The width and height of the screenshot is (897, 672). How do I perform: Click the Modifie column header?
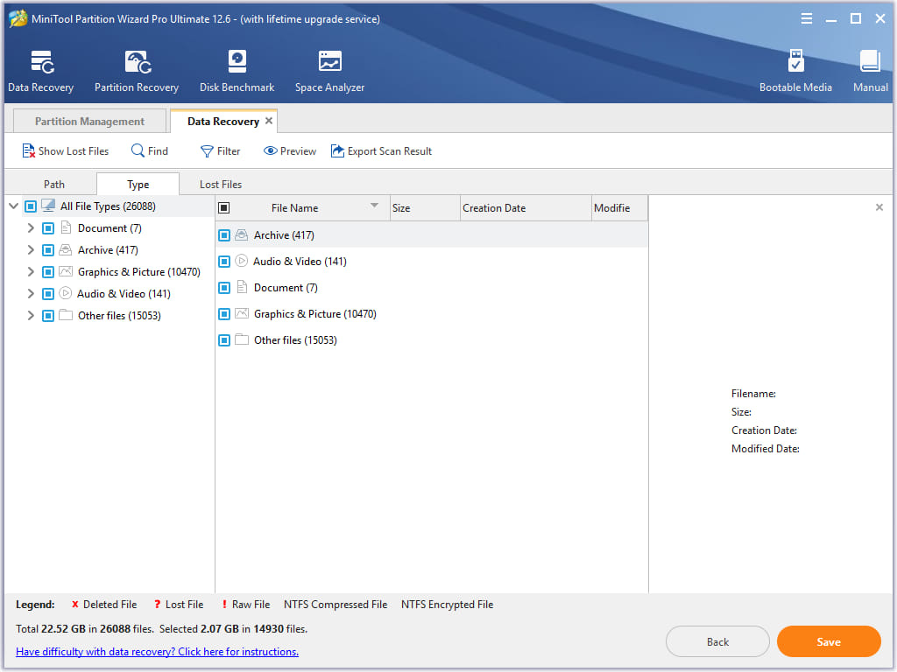(619, 208)
